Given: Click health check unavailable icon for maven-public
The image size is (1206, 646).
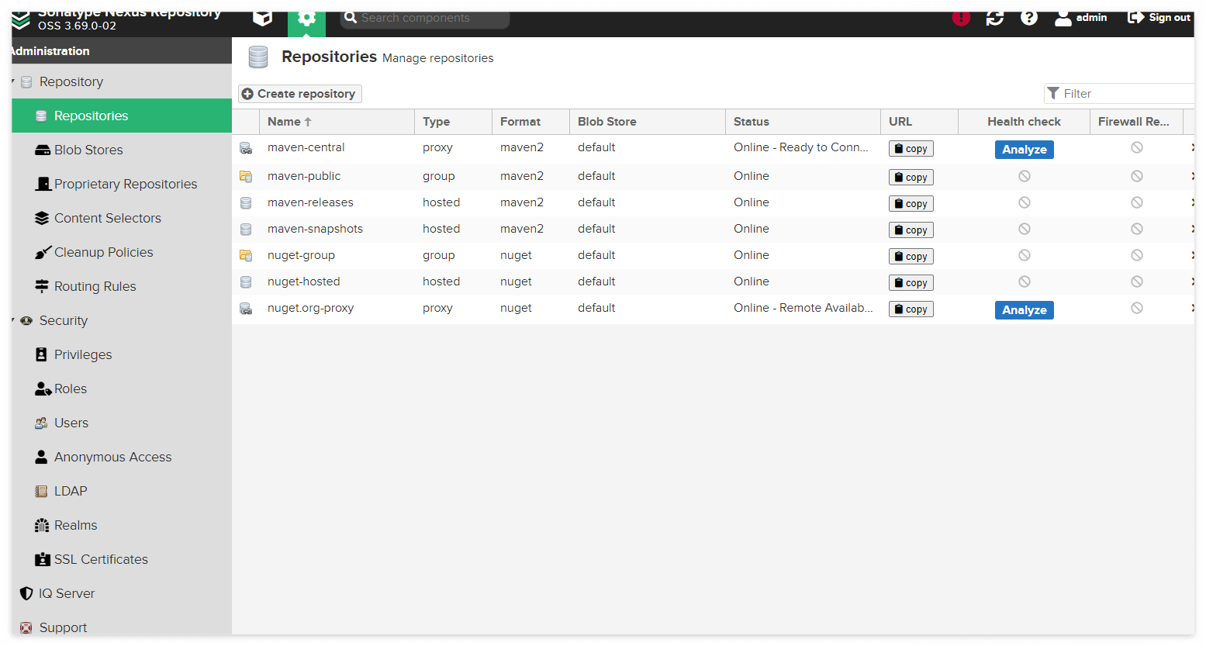Looking at the screenshot, I should (1025, 176).
